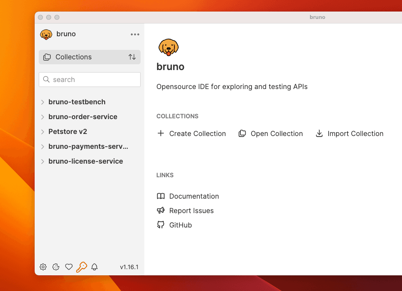Click the megaphone icon beside Report Issues
Viewport: 402px width, 291px height.
[161, 211]
